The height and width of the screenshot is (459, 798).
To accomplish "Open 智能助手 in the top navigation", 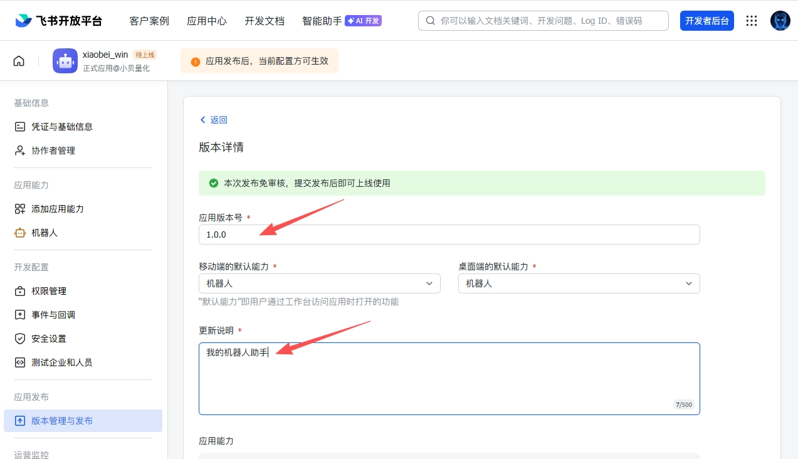I will [322, 21].
